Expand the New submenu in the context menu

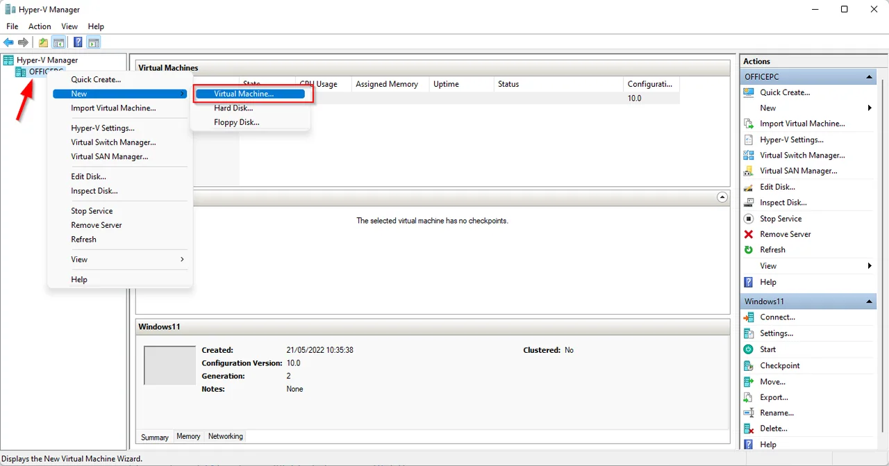119,94
